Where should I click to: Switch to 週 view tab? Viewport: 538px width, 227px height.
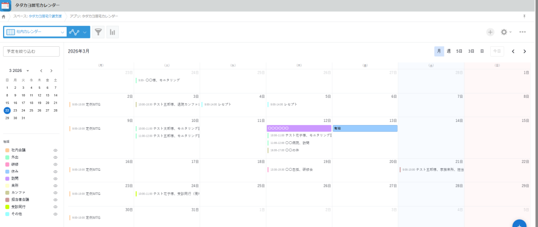(449, 51)
